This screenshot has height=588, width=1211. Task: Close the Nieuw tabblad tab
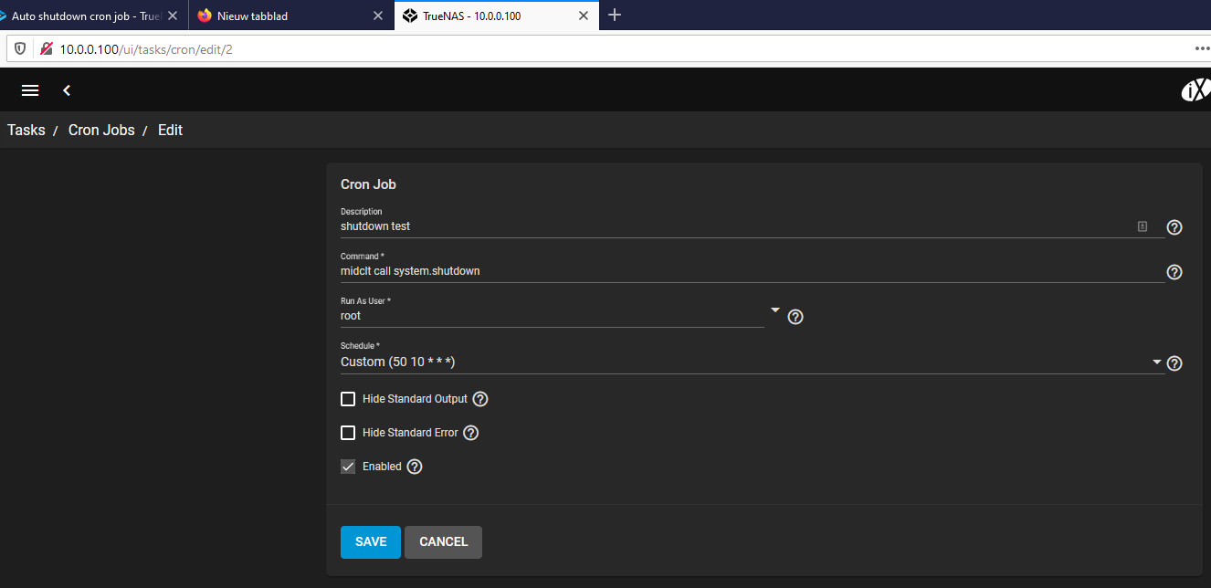(x=379, y=16)
